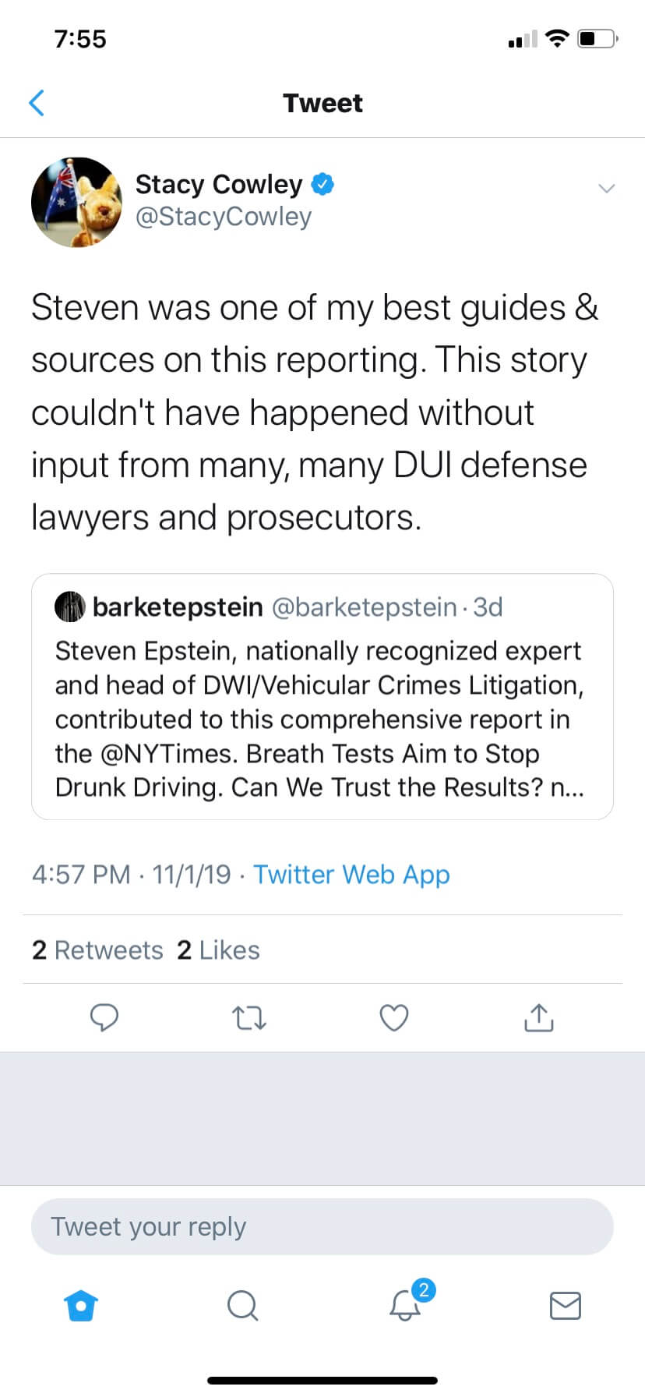Expand the quoted barketepstein tweet

click(x=322, y=696)
